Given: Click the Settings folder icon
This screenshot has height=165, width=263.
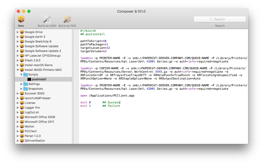Looking at the screenshot, I should tap(26, 84).
